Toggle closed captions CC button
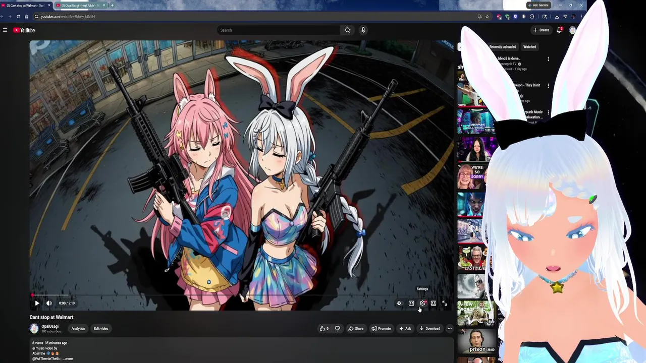Viewport: 646px width, 363px height. coord(411,303)
